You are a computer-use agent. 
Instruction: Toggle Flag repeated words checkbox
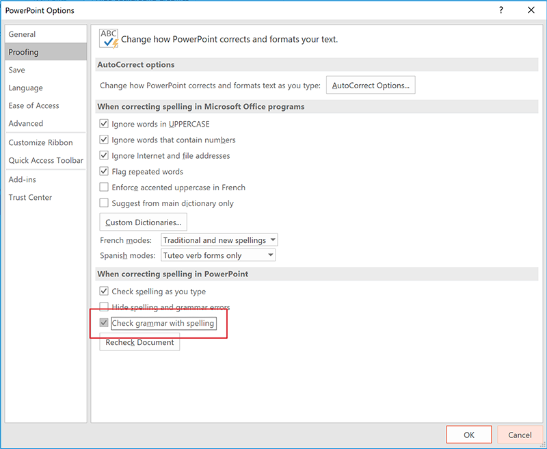pyautogui.click(x=104, y=171)
